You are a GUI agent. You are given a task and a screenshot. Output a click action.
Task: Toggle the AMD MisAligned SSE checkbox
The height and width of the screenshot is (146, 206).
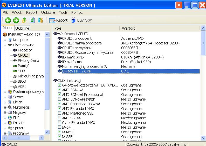click(x=59, y=113)
